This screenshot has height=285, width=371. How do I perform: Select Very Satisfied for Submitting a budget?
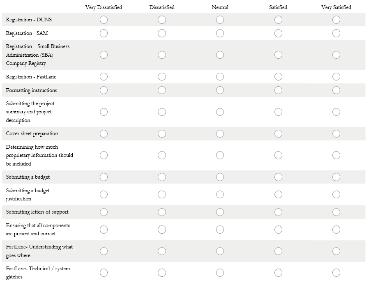point(336,177)
